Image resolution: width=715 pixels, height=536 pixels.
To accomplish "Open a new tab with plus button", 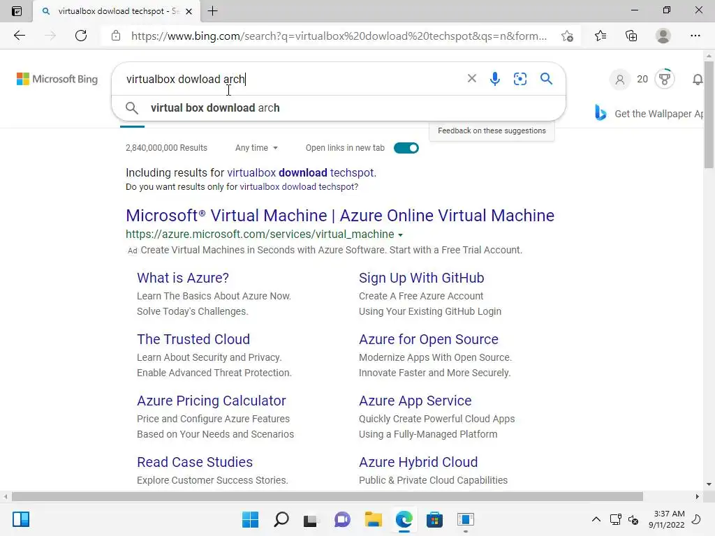I will pos(212,11).
